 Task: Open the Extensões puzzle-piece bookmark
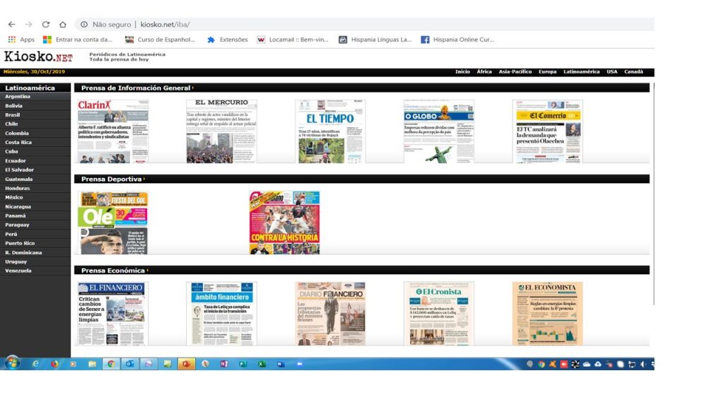pyautogui.click(x=228, y=40)
